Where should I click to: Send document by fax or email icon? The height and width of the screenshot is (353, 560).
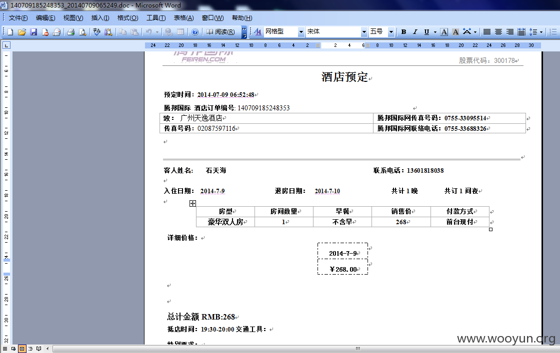pos(56,32)
